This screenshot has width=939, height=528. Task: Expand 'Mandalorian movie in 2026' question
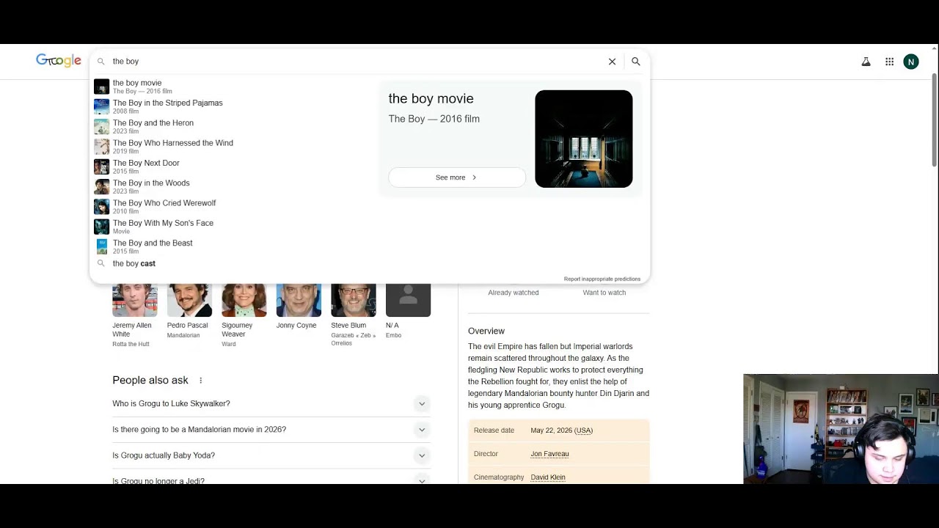pyautogui.click(x=271, y=430)
